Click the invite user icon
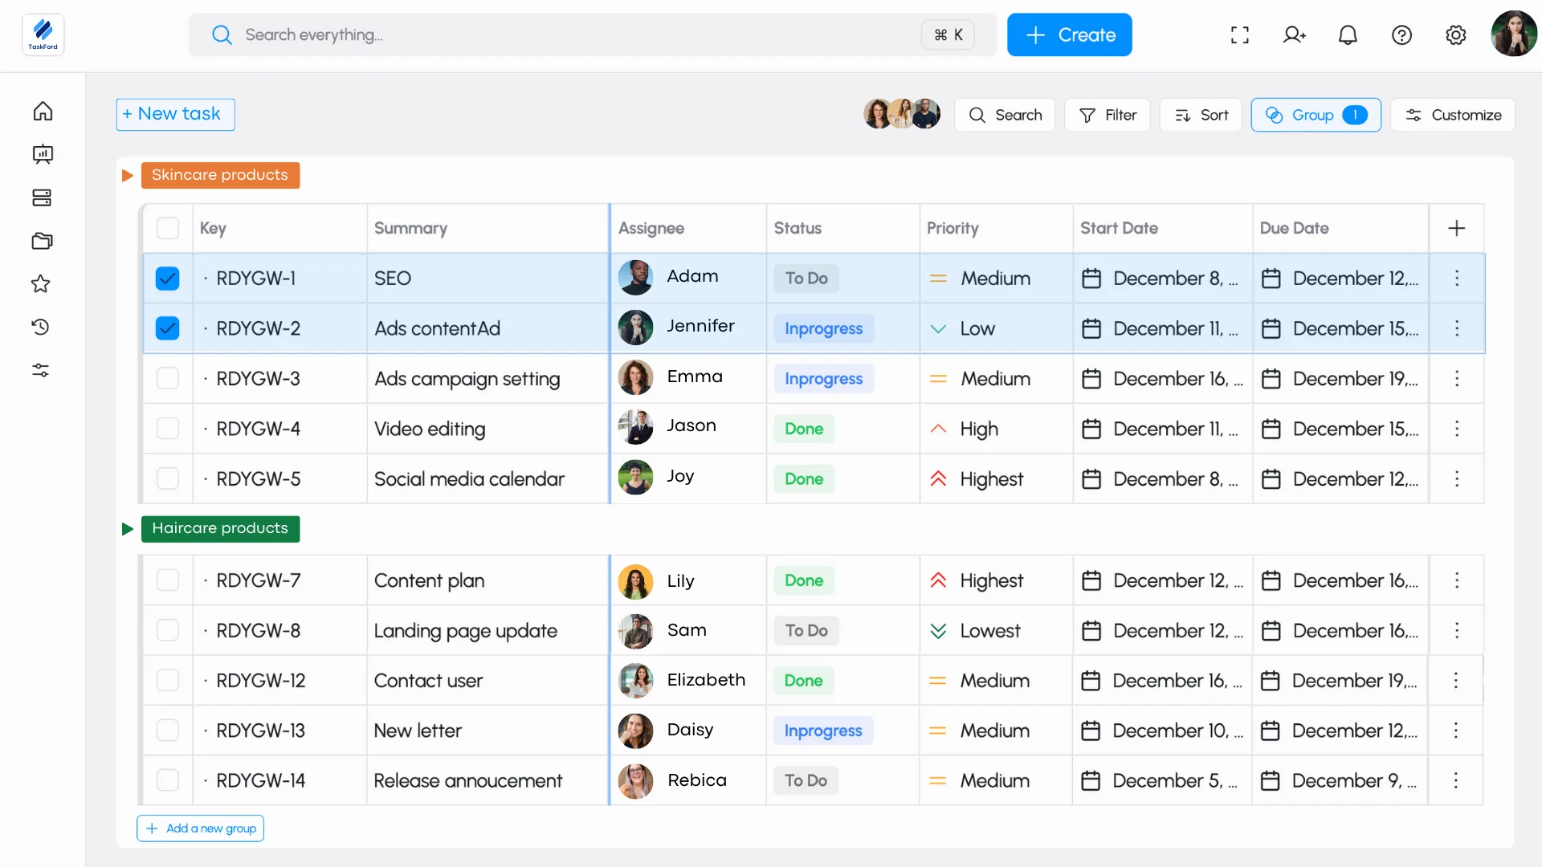Image resolution: width=1542 pixels, height=867 pixels. 1294,35
